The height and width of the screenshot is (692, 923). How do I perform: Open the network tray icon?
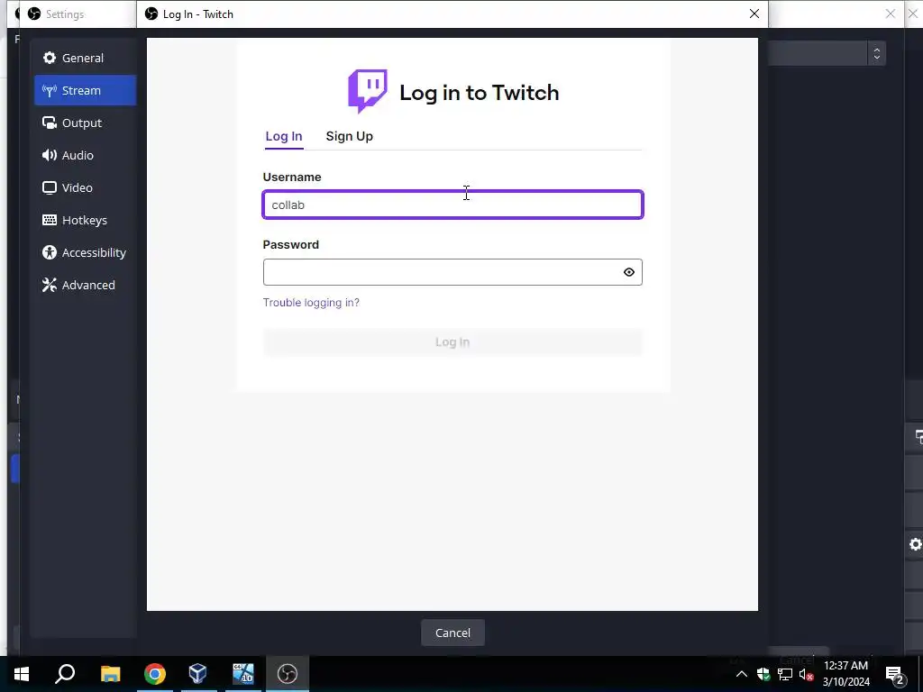click(x=785, y=674)
